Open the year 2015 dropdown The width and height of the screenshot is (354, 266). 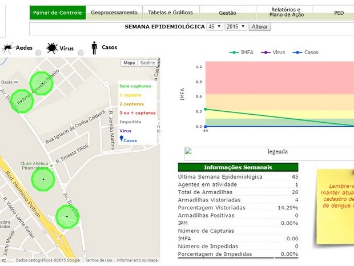point(236,27)
